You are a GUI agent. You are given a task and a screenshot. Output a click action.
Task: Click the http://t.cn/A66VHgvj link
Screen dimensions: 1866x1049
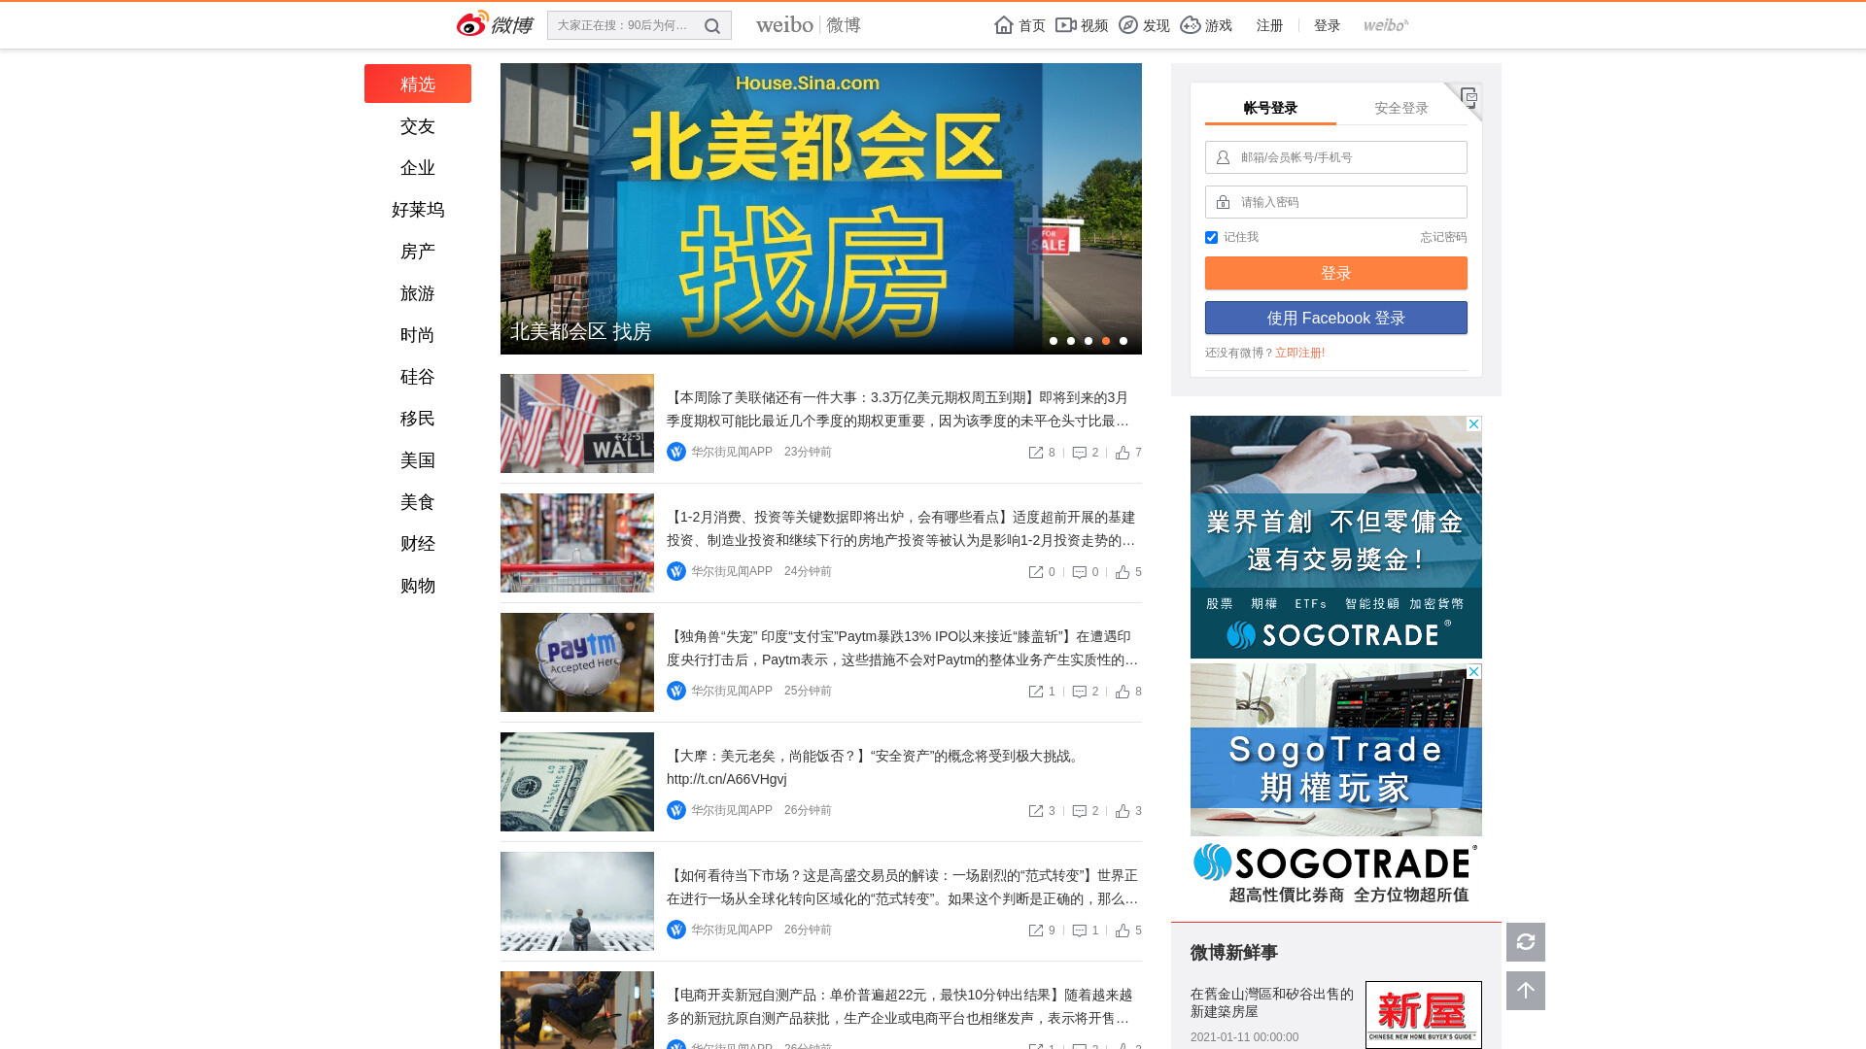[x=727, y=779]
